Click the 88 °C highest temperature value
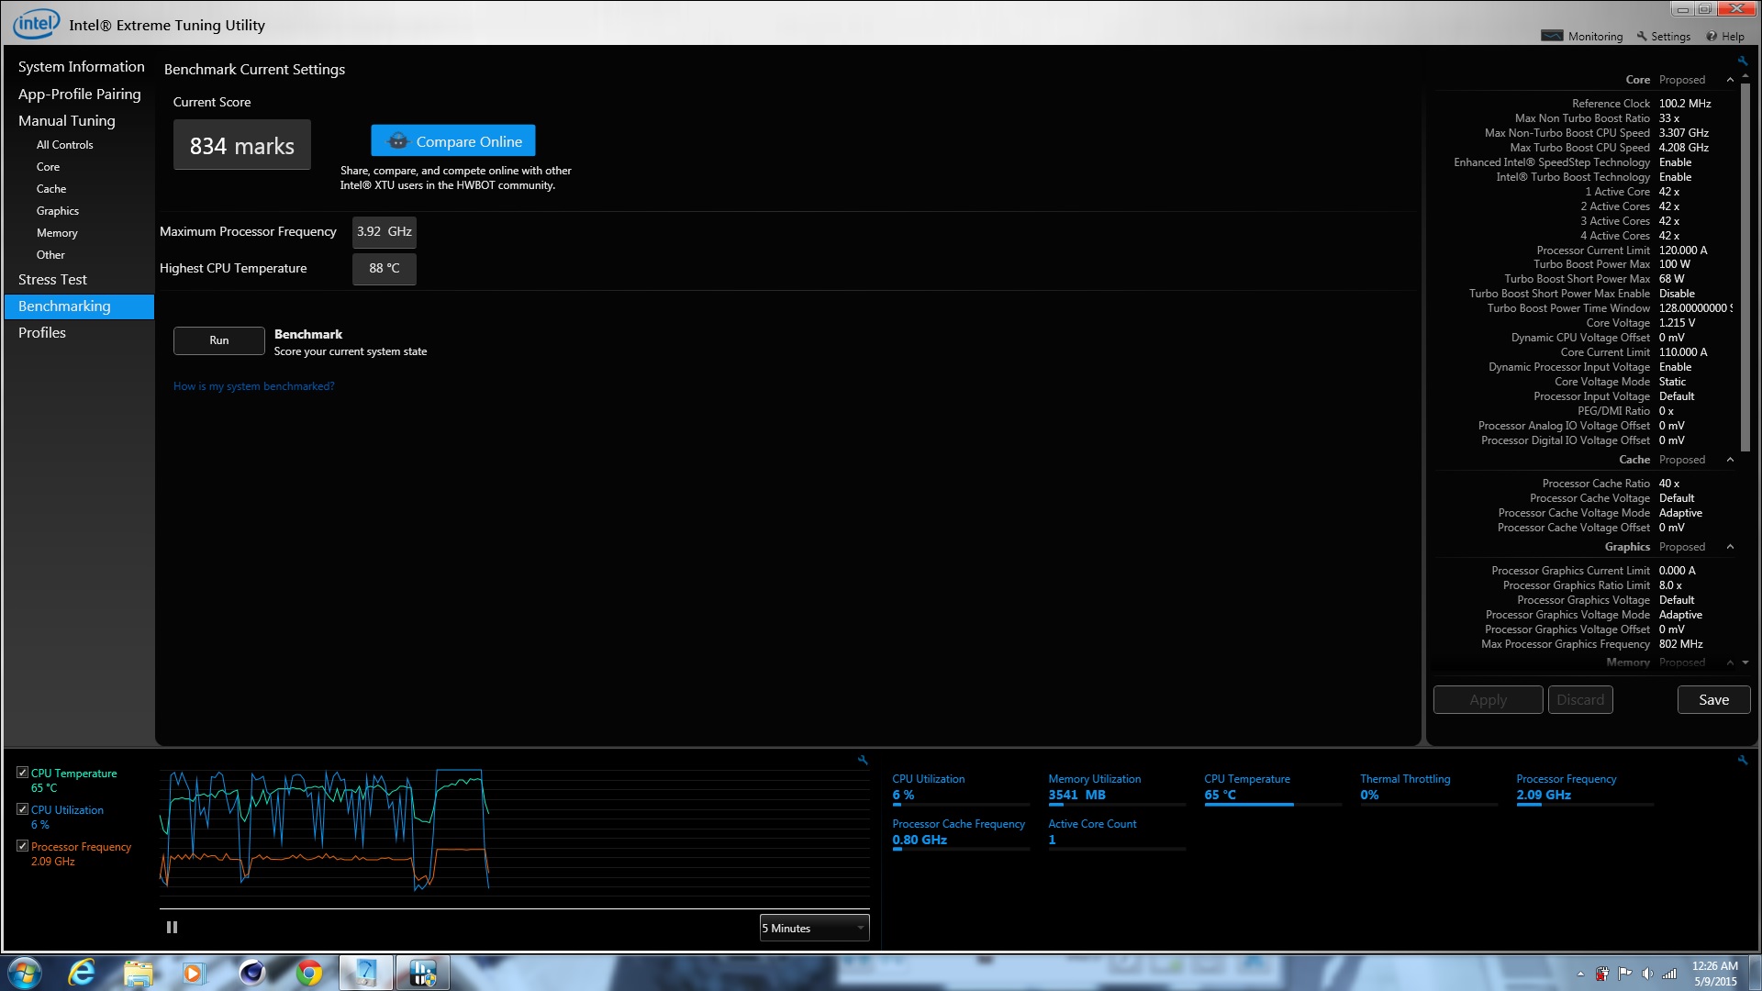 pos(384,269)
